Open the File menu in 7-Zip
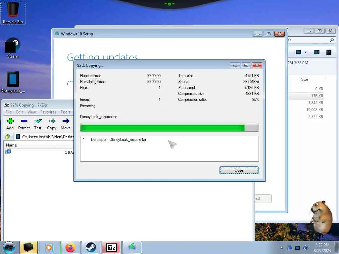 click(x=9, y=112)
